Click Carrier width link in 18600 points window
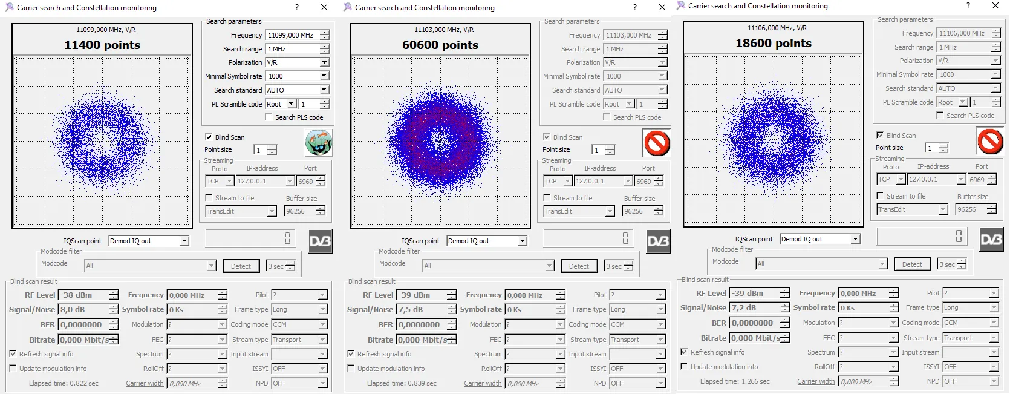Screen dimensions: 1010x394 coord(815,381)
